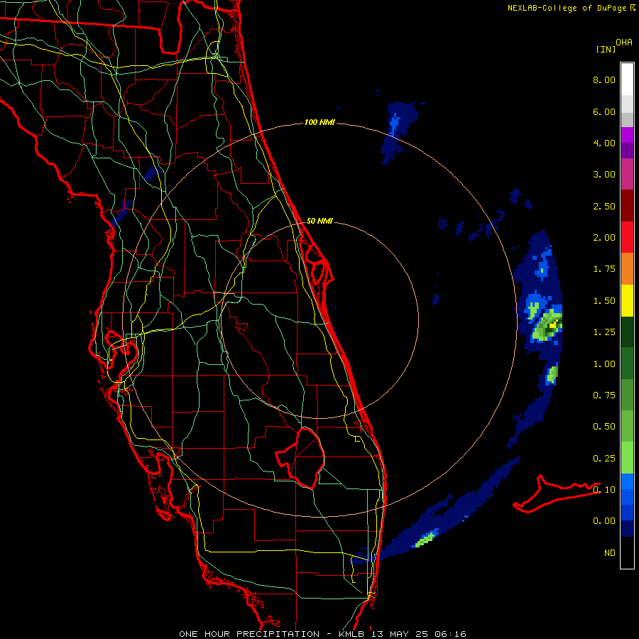Click the ND legend label
639x639 pixels.
click(610, 553)
